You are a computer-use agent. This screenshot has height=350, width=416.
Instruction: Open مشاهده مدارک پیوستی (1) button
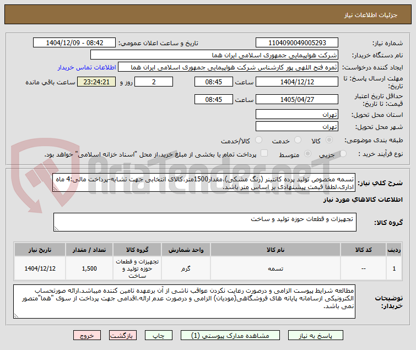point(230,336)
